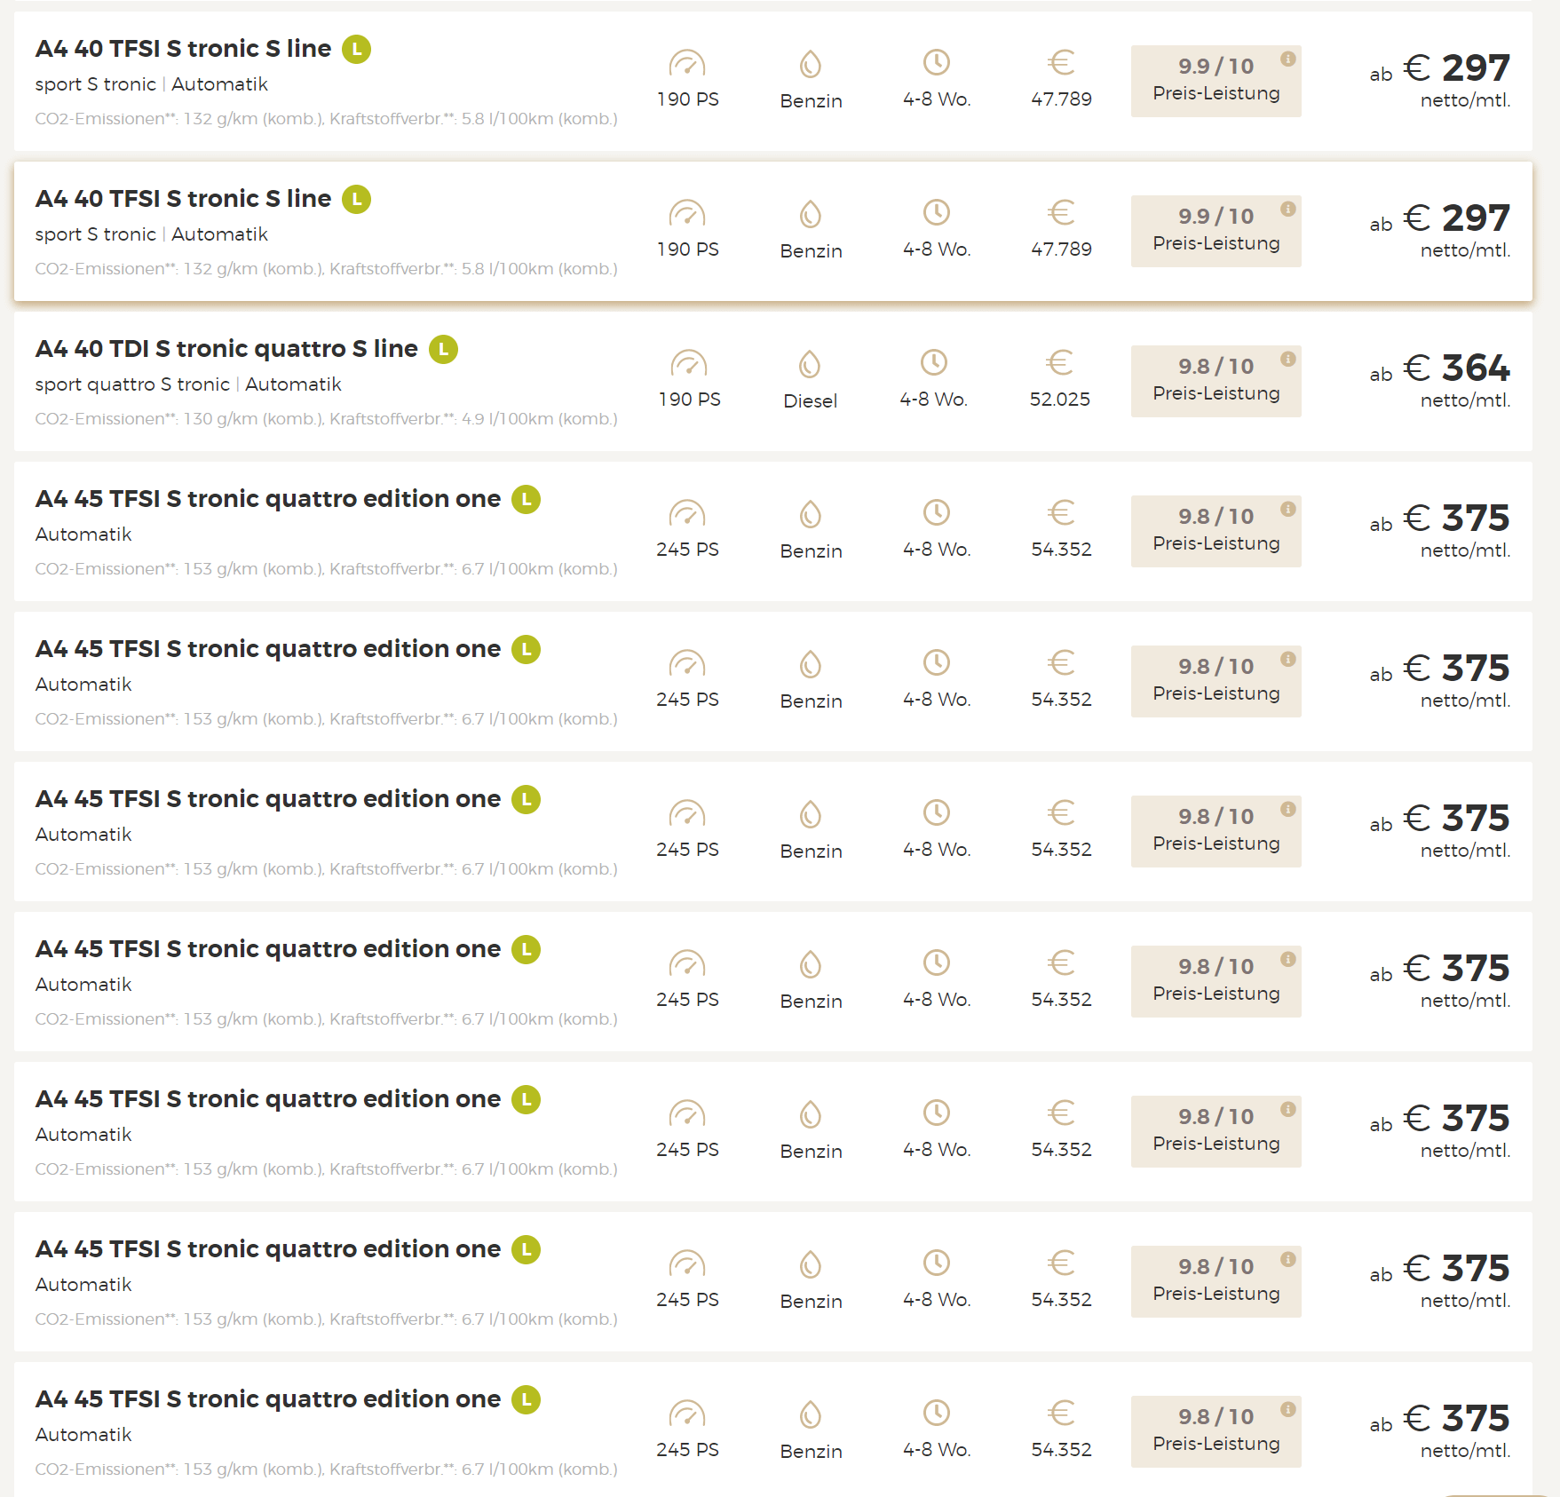Screen dimensions: 1560x1497
Task: Click the fuel drop icon above Diesel
Action: pos(810,364)
